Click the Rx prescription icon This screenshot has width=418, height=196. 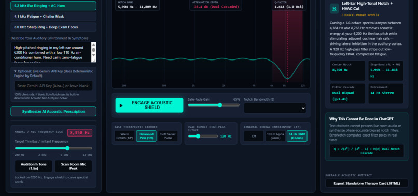pyautogui.click(x=334, y=8)
